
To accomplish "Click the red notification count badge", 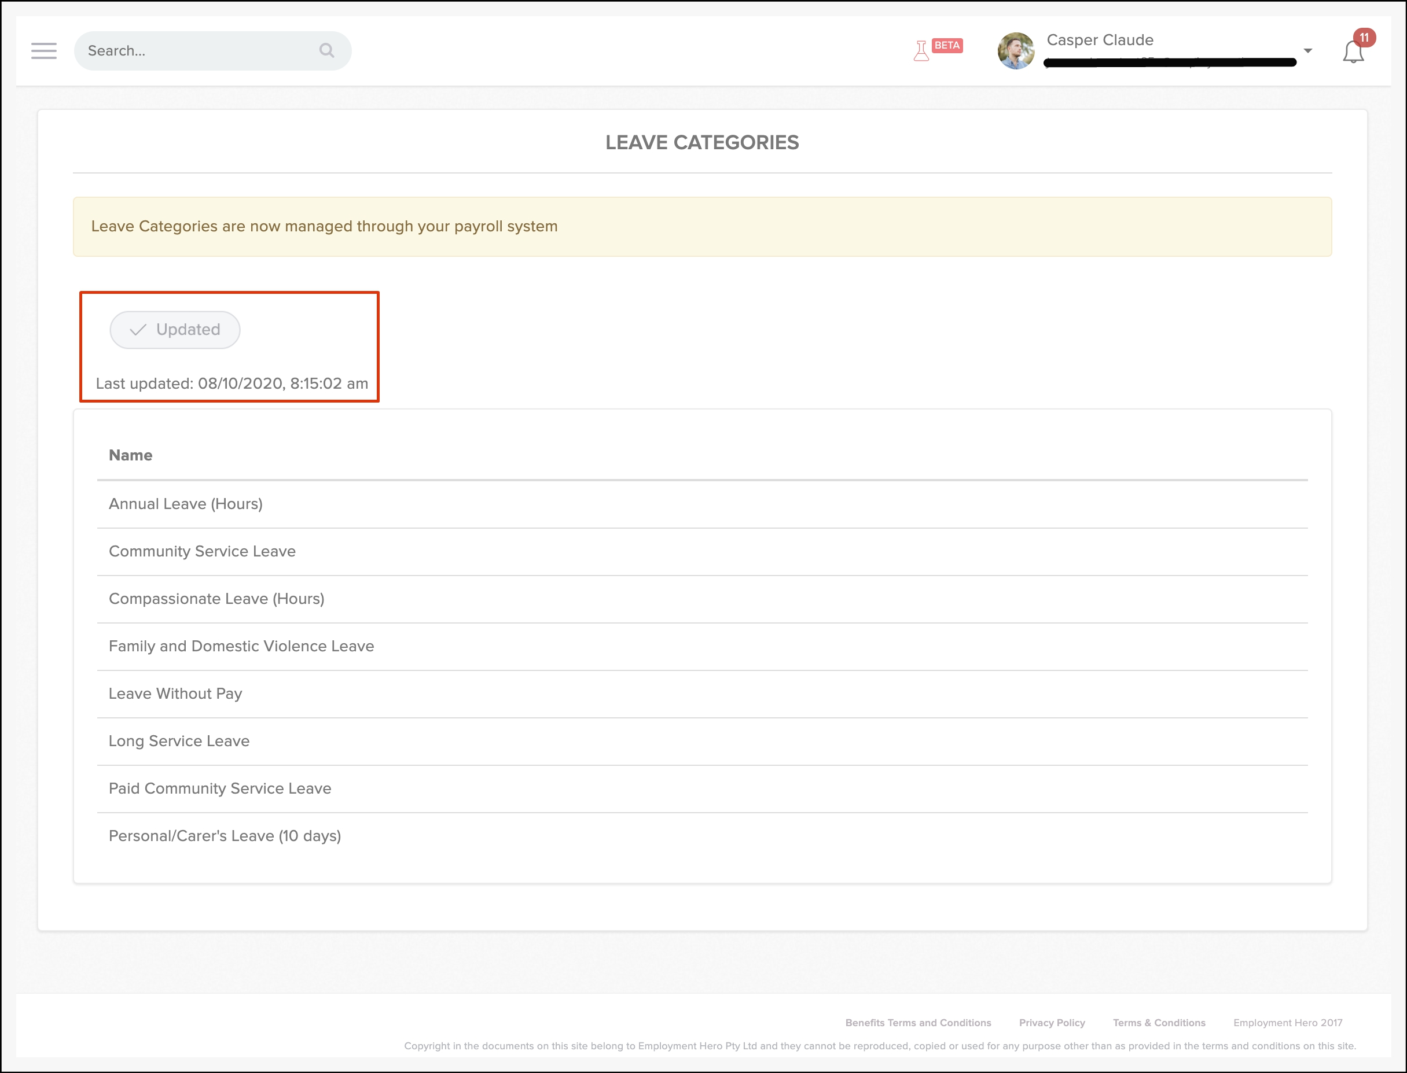I will (1364, 38).
